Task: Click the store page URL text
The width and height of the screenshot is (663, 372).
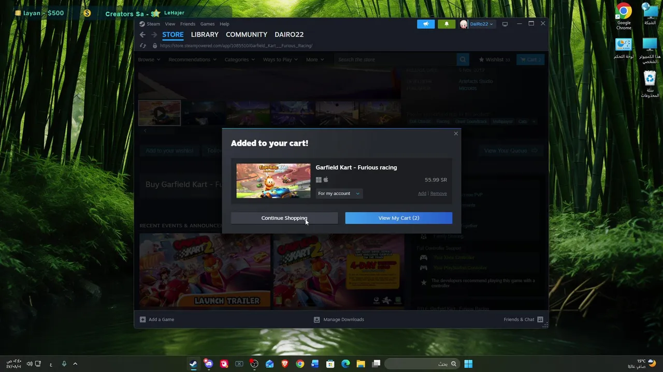Action: [x=236, y=45]
